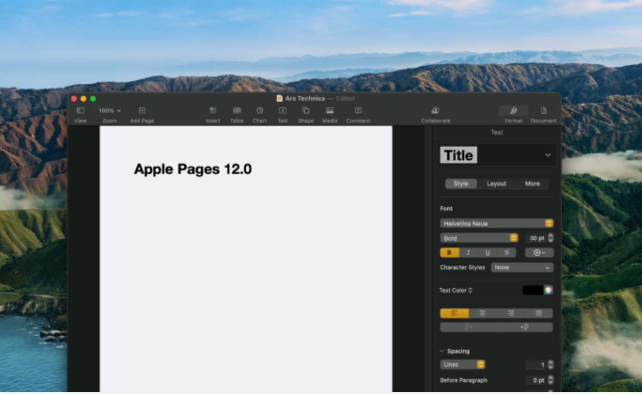The width and height of the screenshot is (642, 394).
Task: Click the Apple Pages 12.0 heading text
Action: (193, 169)
